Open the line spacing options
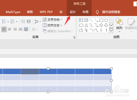 [x=36, y=21]
